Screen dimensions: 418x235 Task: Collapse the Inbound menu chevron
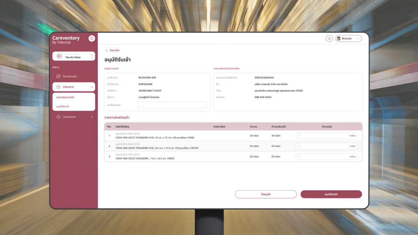(x=92, y=87)
